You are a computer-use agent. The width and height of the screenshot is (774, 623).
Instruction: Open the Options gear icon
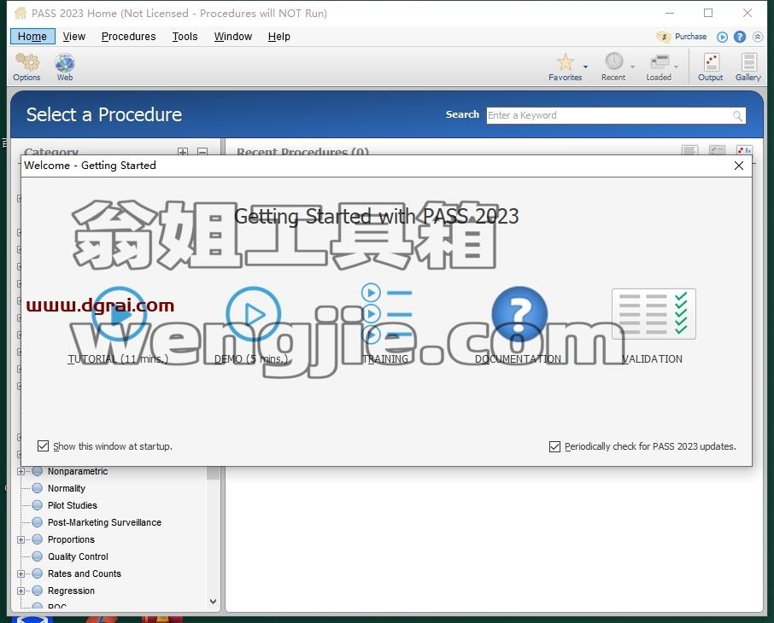27,62
